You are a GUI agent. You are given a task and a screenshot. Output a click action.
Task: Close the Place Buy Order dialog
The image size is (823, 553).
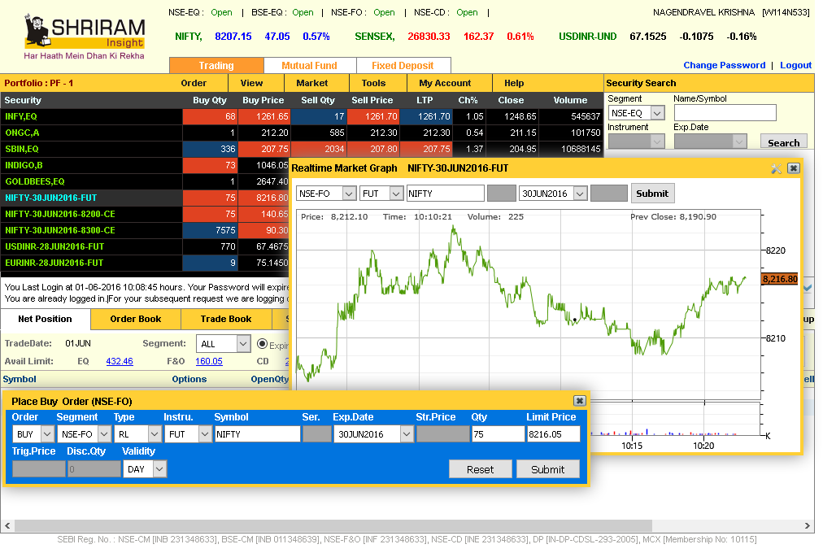(x=579, y=401)
